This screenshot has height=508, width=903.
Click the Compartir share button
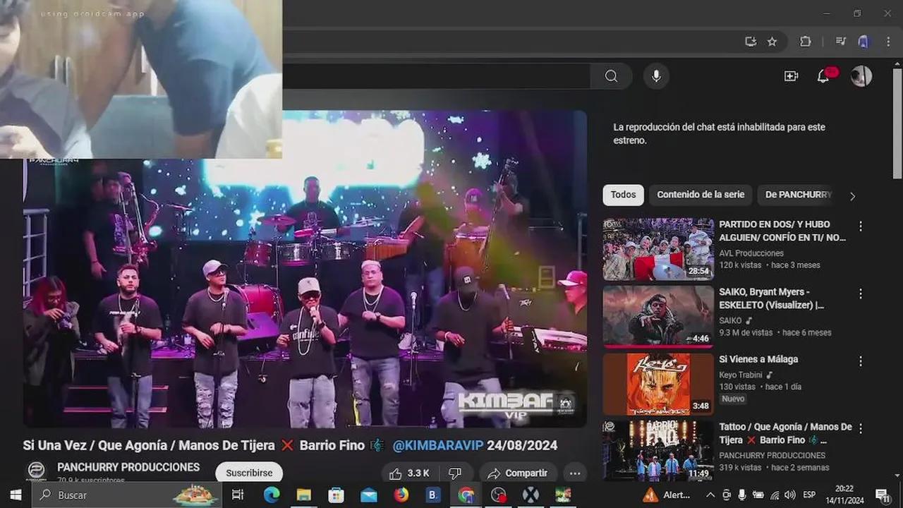[x=518, y=473]
